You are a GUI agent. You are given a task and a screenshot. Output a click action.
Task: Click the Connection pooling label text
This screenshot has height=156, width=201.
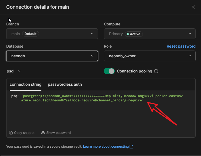pyautogui.click(x=134, y=71)
